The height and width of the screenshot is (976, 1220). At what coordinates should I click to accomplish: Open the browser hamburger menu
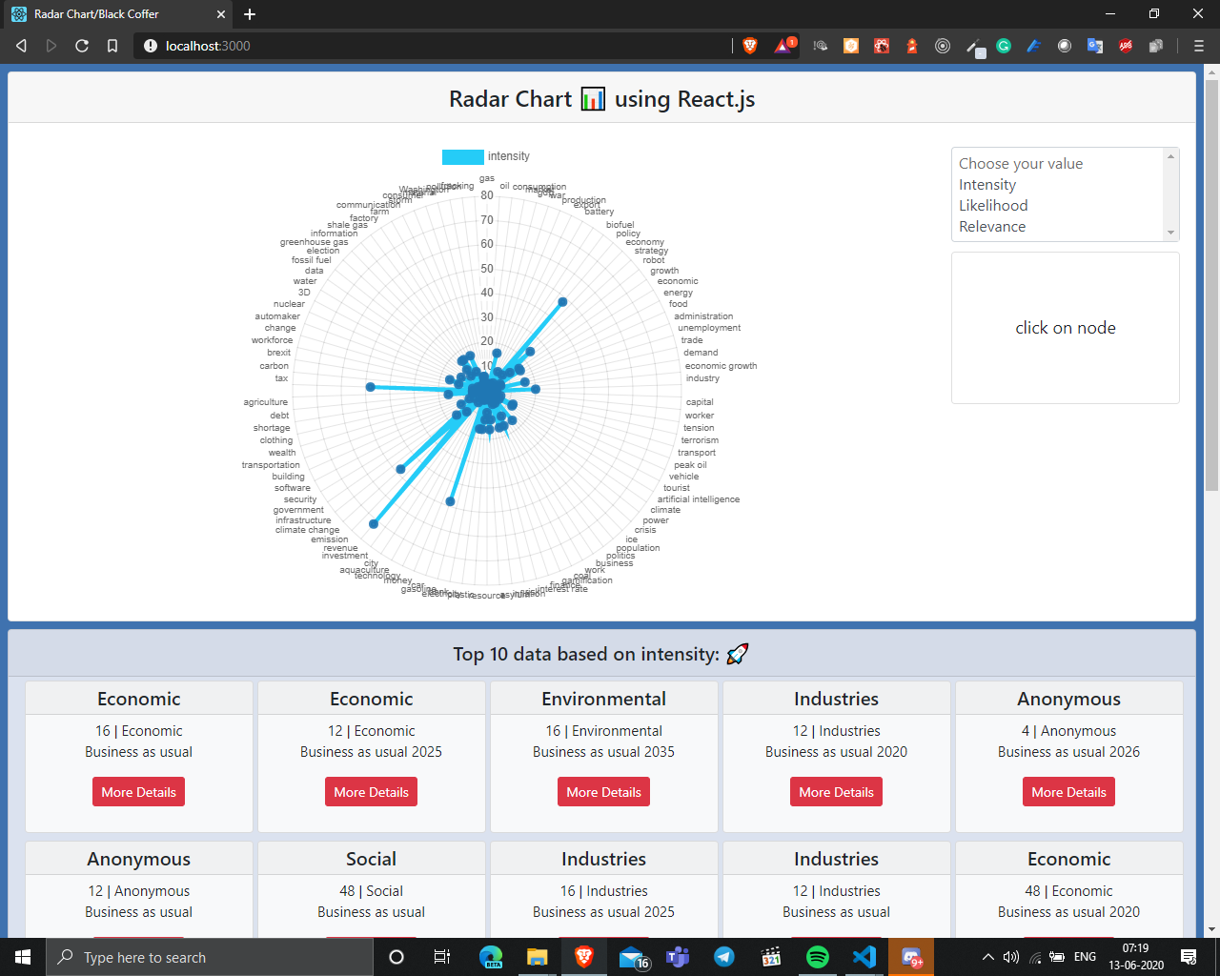[1198, 45]
